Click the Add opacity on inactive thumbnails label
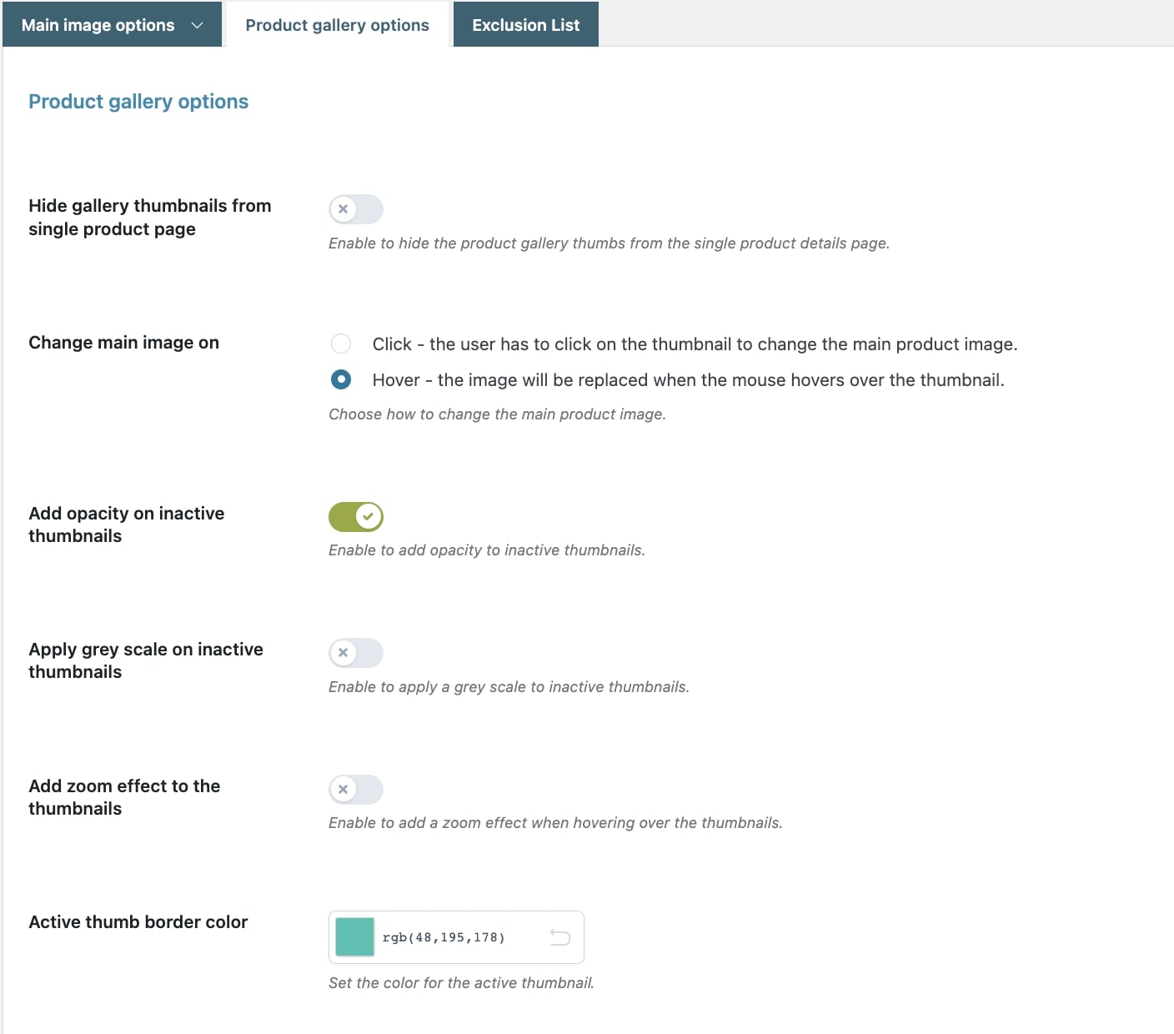This screenshot has width=1174, height=1034. tap(127, 525)
